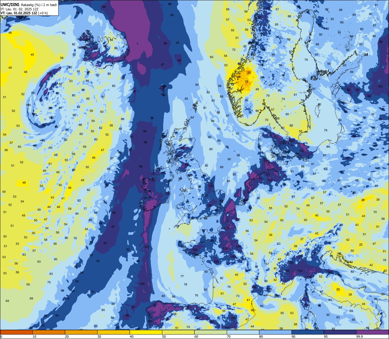Click the legend segment between 50 and 60
Image resolution: width=389 pixels, height=339 pixels.
(178, 332)
